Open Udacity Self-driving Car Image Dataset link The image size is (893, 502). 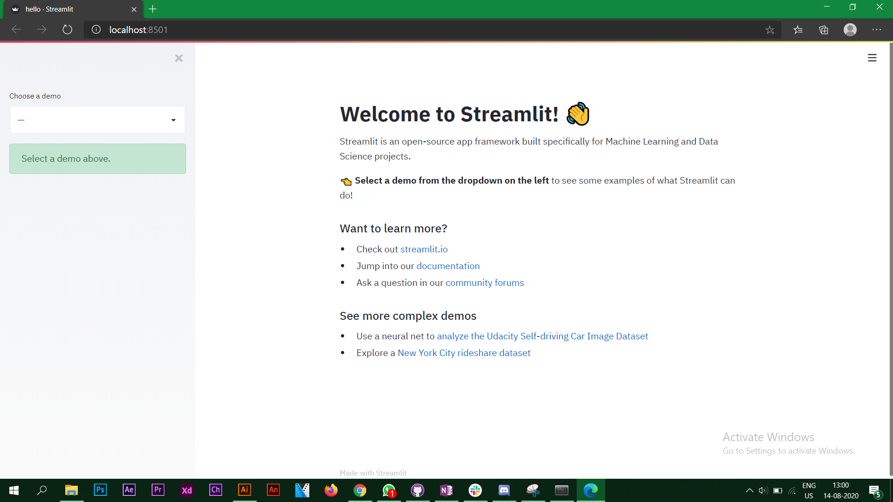click(542, 336)
